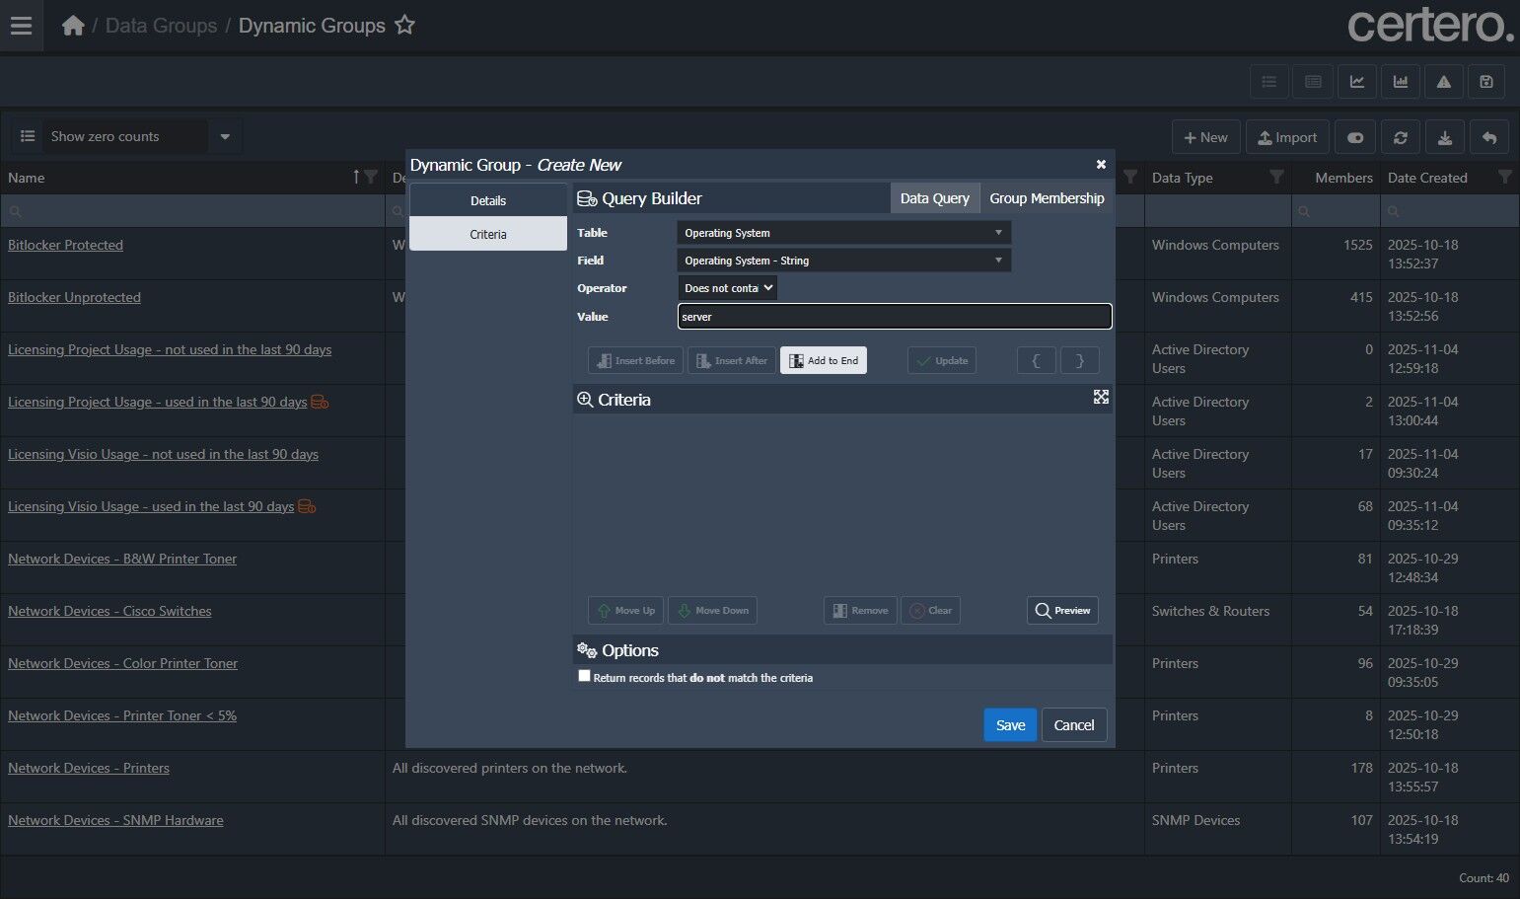This screenshot has height=899, width=1520.
Task: Add the condition with Add to End
Action: [x=824, y=360]
